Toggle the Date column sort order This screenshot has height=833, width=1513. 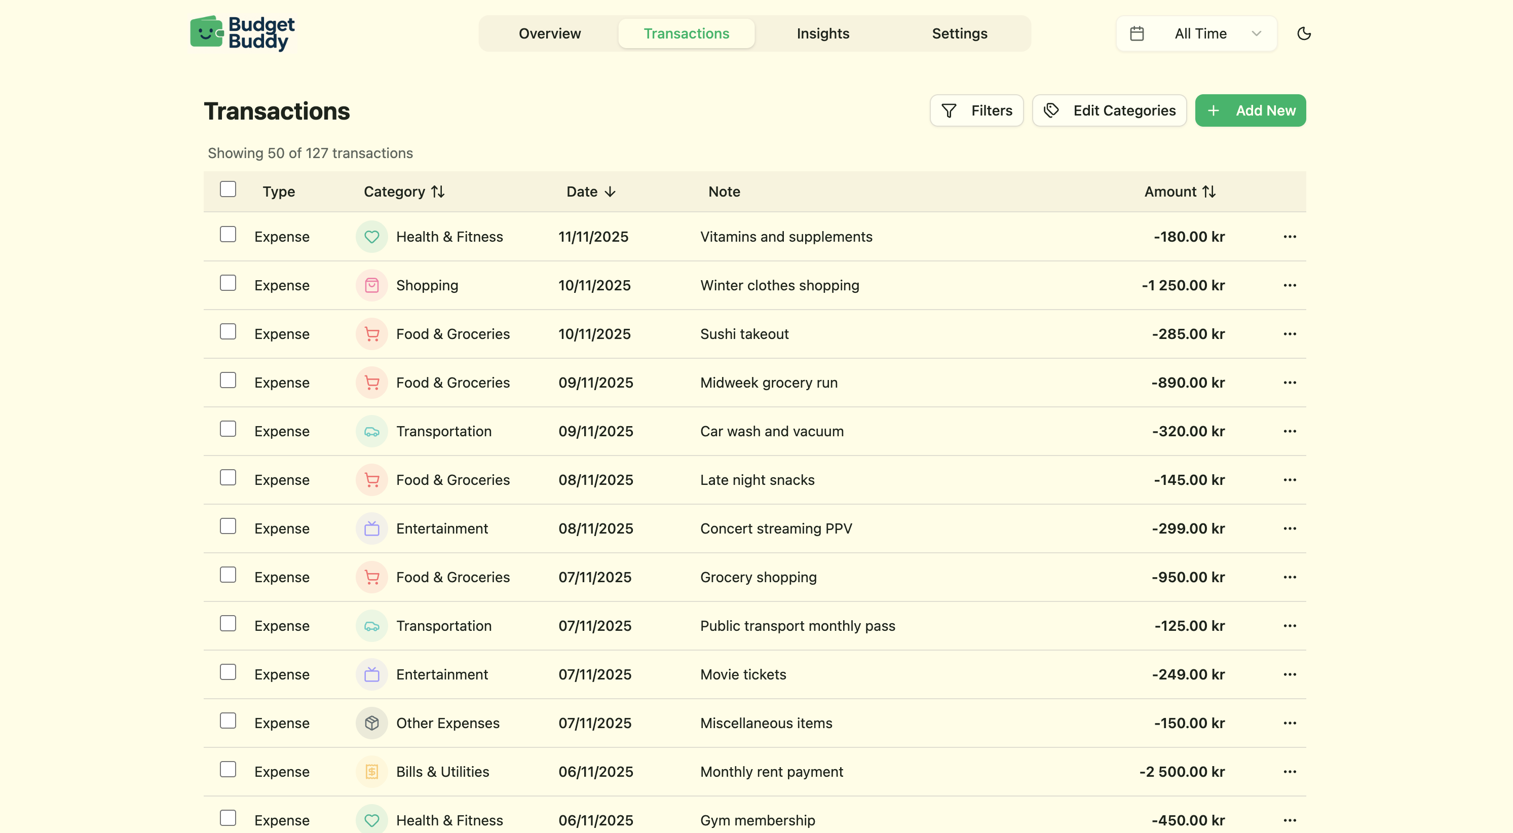(591, 192)
